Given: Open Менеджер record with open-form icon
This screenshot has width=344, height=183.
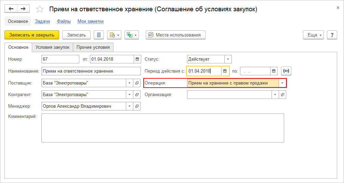Looking at the screenshot, I should point(137,106).
